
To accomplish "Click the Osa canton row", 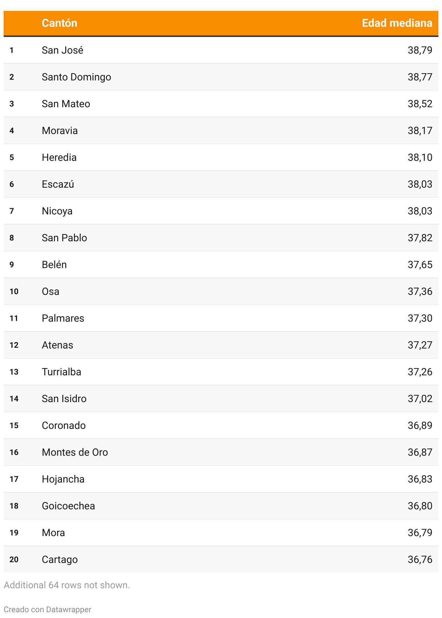I will [221, 291].
